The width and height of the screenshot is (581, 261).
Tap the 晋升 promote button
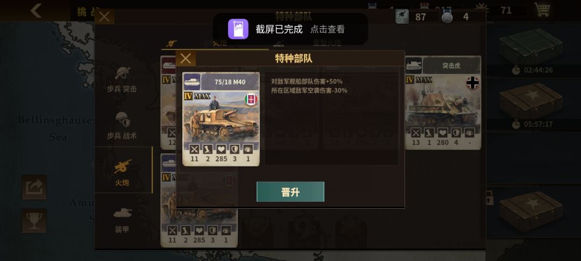(290, 192)
